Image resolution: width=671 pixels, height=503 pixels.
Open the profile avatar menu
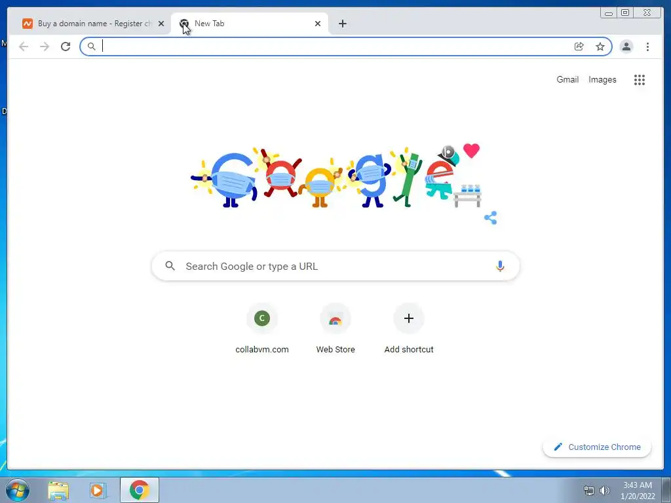tap(626, 47)
